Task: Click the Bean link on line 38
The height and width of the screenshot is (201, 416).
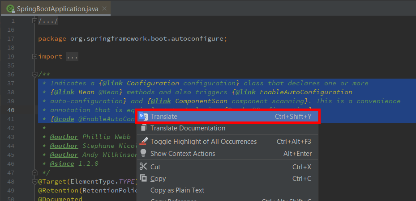Action: click(86, 92)
